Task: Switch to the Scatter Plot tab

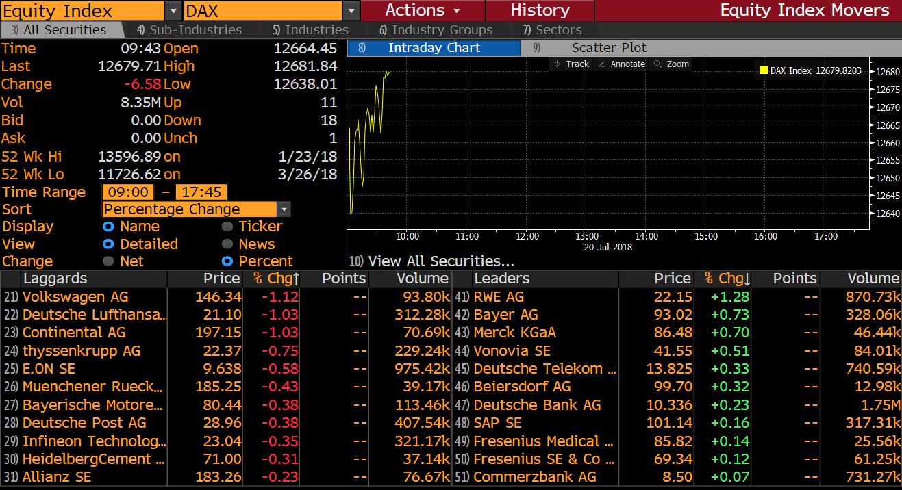Action: (x=608, y=48)
